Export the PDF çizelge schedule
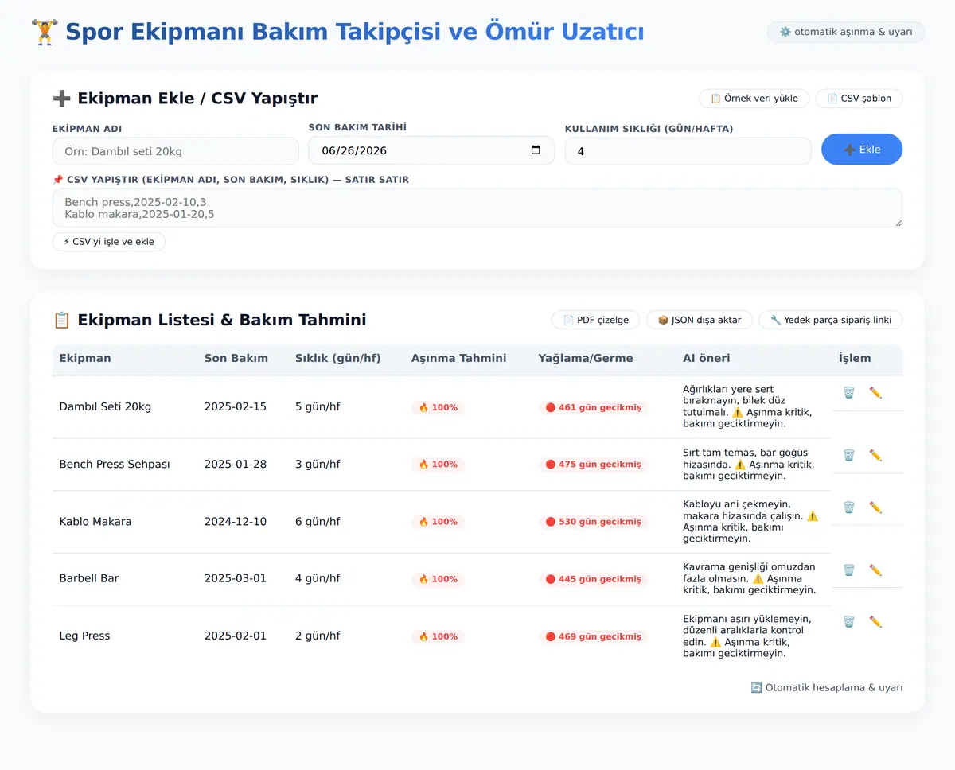955x770 pixels. click(595, 320)
